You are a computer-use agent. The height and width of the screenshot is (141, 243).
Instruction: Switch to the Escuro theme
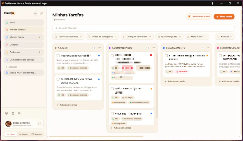[24, 134]
